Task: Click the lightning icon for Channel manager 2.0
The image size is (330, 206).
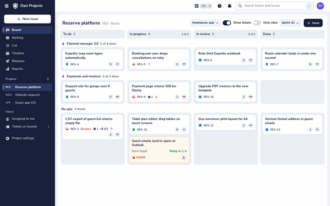Action: point(63,44)
